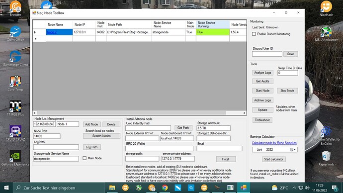Click the network tray icon
The height and width of the screenshot is (193, 343).
pos(301,188)
